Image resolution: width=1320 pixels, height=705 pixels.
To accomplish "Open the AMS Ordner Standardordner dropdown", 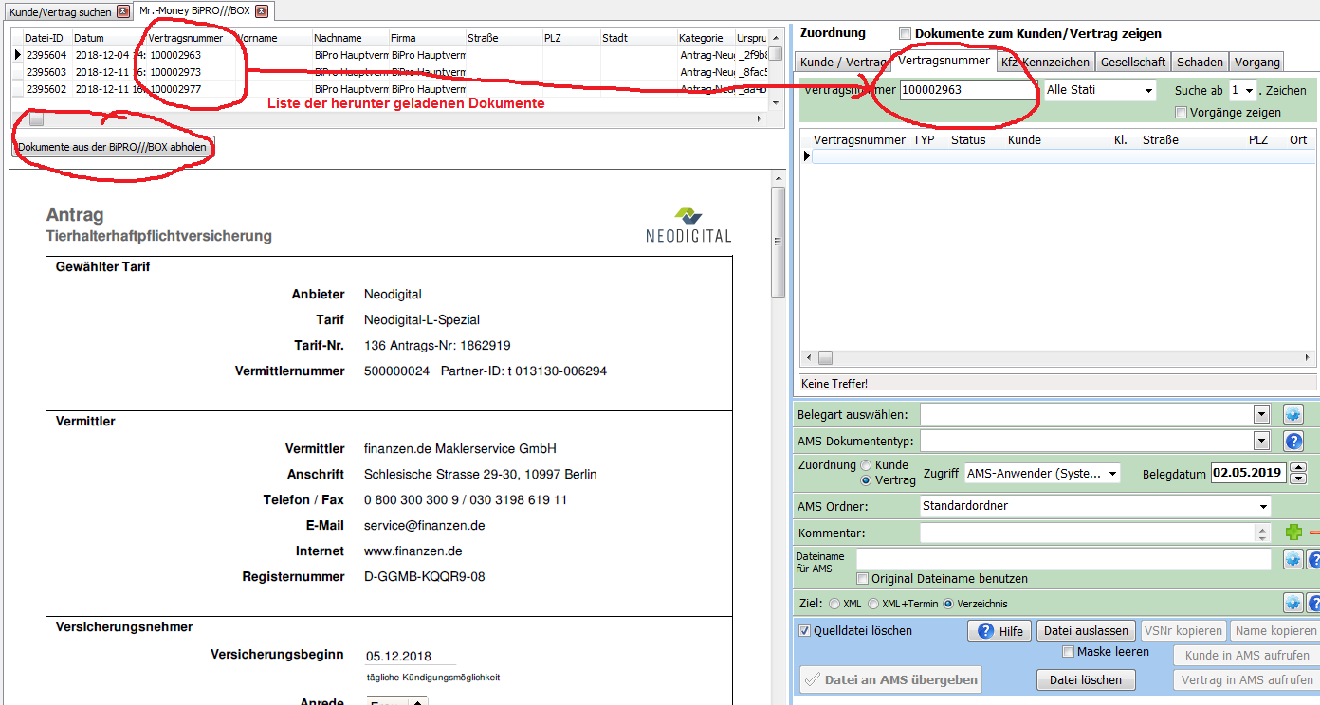I will 1263,506.
